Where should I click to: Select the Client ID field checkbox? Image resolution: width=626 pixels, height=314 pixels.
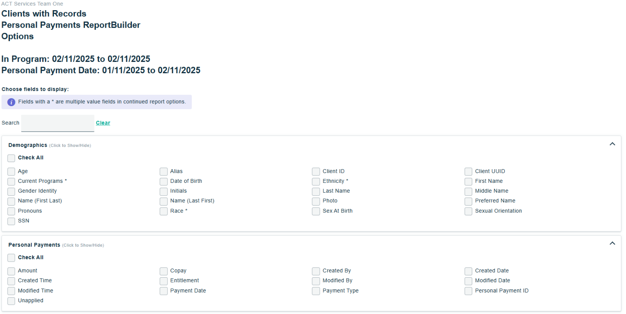coord(316,171)
